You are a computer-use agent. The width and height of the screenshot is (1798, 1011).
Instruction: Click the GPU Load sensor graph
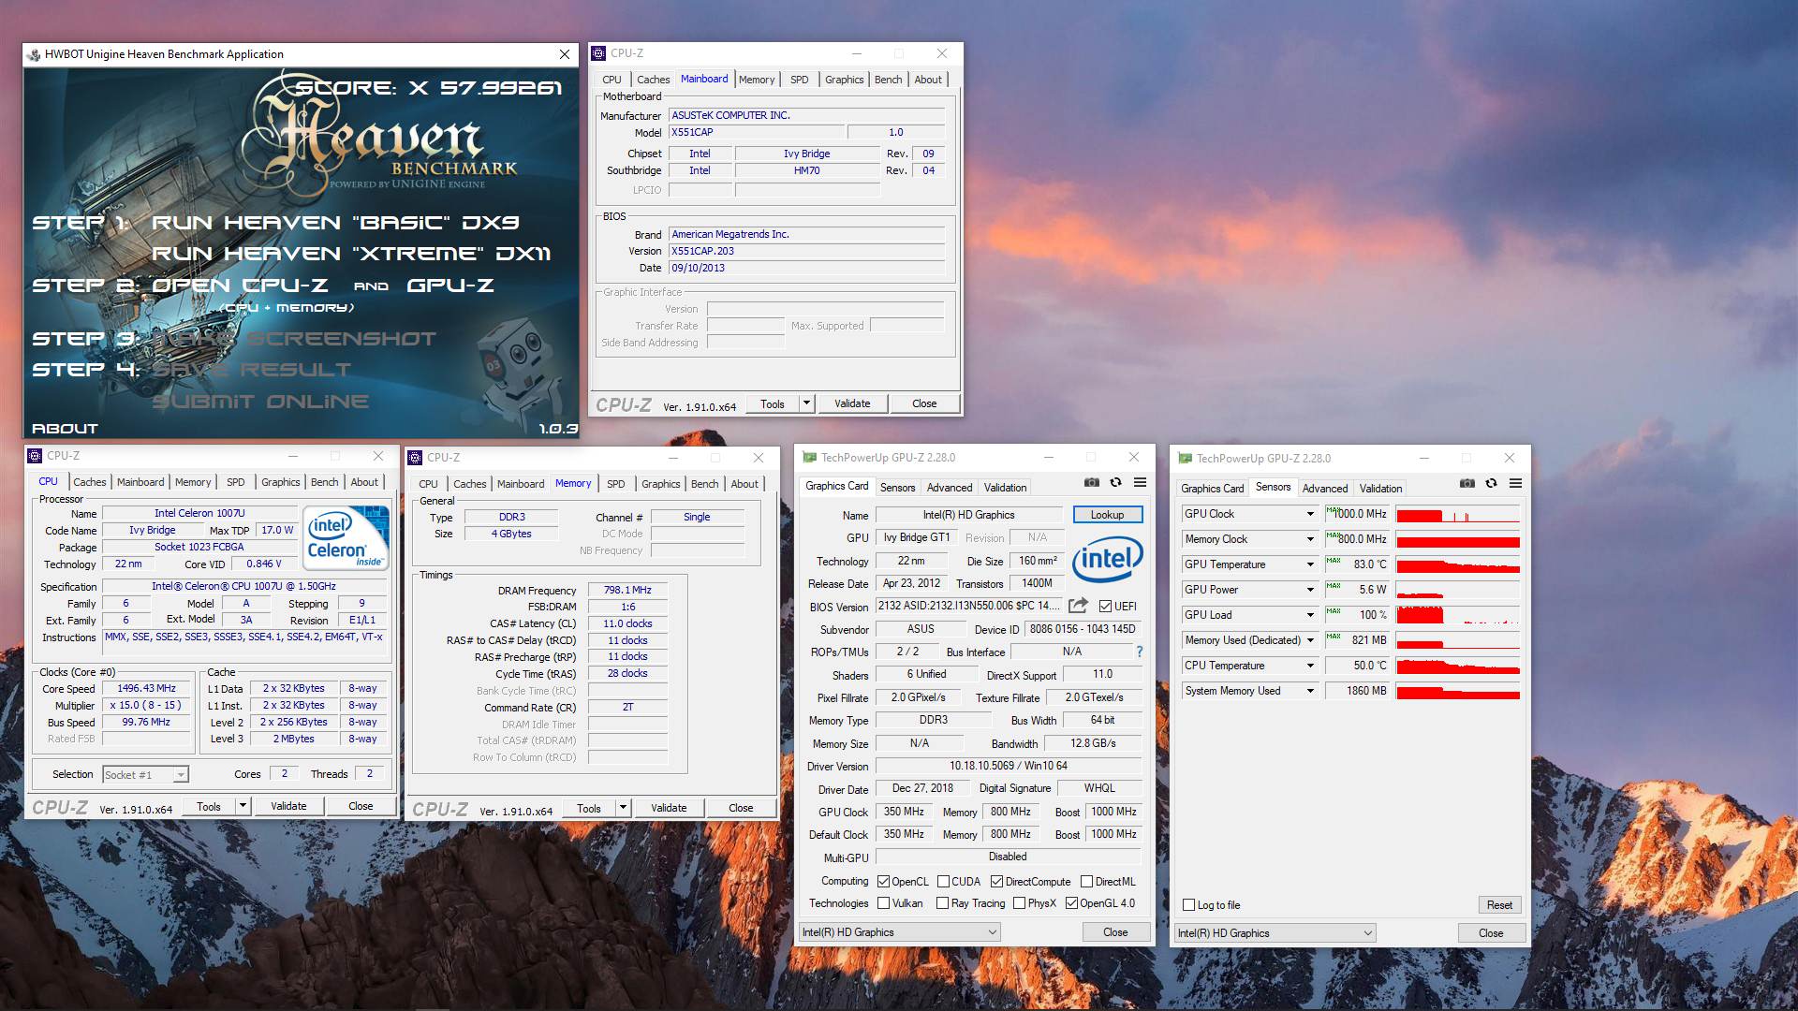click(x=1457, y=615)
